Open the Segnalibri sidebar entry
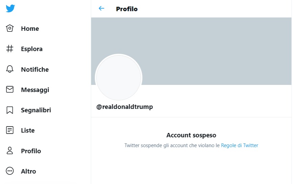The width and height of the screenshot is (294, 184). click(x=36, y=110)
